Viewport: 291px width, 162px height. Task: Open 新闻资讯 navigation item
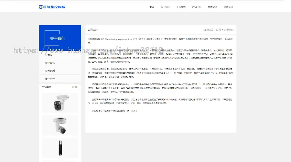[x=212, y=7]
